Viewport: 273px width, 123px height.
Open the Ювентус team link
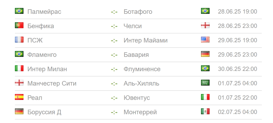pyautogui.click(x=137, y=98)
